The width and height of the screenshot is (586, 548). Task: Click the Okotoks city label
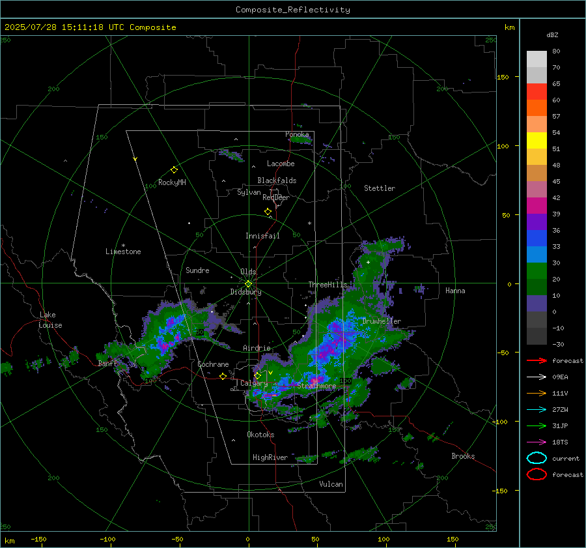[260, 435]
